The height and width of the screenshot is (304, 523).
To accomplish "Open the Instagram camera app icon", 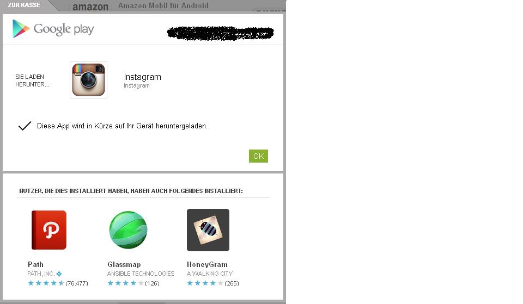I will [88, 79].
